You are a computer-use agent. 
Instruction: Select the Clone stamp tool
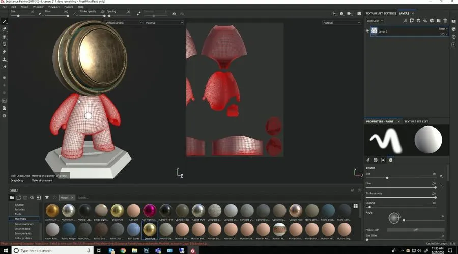tap(5, 59)
